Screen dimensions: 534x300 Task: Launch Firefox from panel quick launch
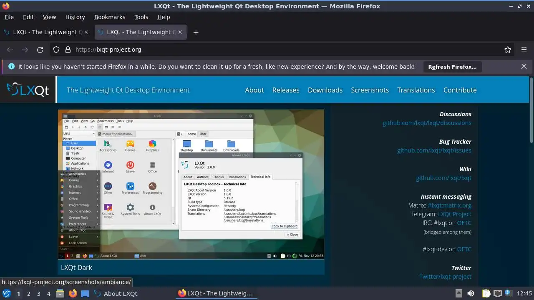point(73,293)
